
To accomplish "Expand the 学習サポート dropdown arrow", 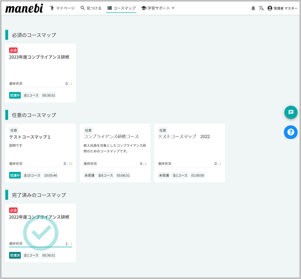I will [173, 8].
